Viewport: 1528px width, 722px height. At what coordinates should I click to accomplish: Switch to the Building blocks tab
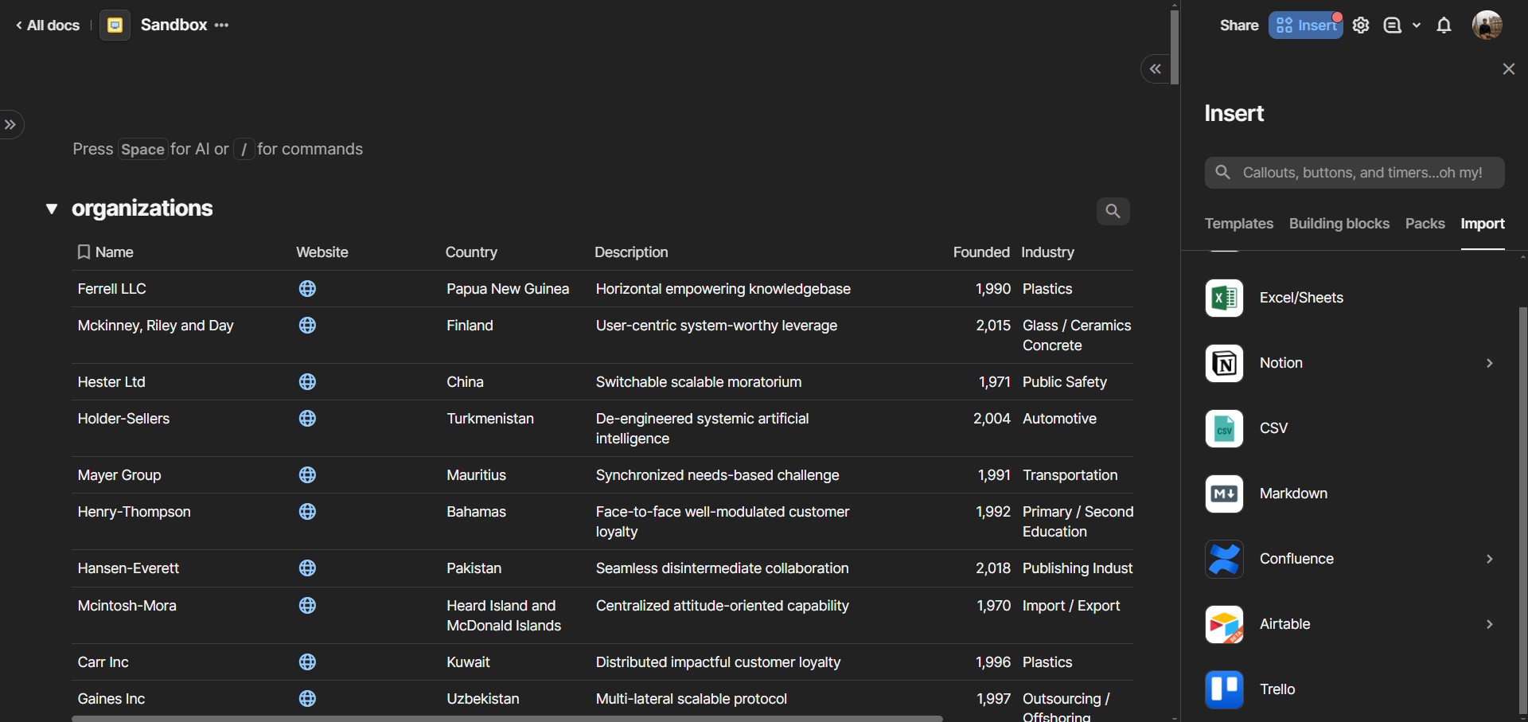[x=1339, y=224]
